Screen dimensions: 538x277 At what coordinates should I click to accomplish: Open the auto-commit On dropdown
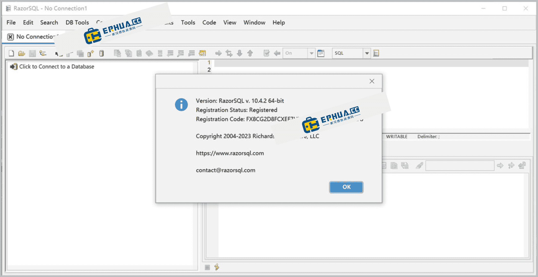311,53
